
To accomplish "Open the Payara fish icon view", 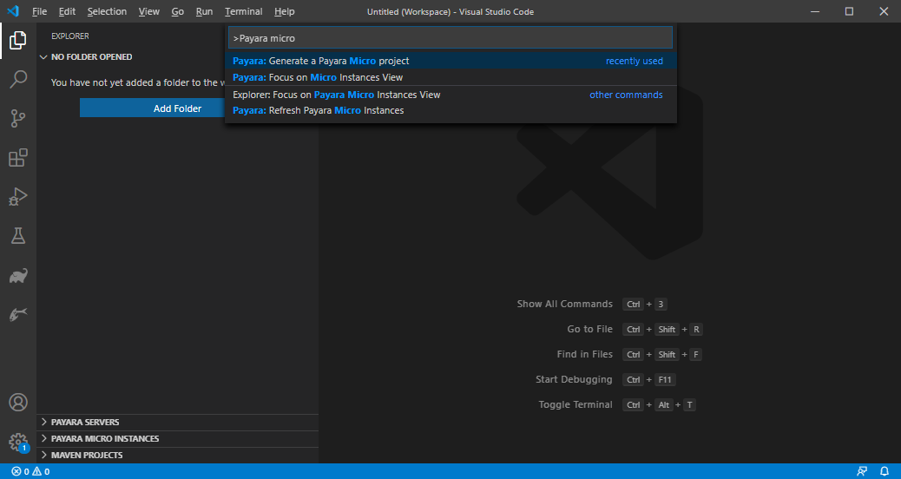I will pos(17,315).
